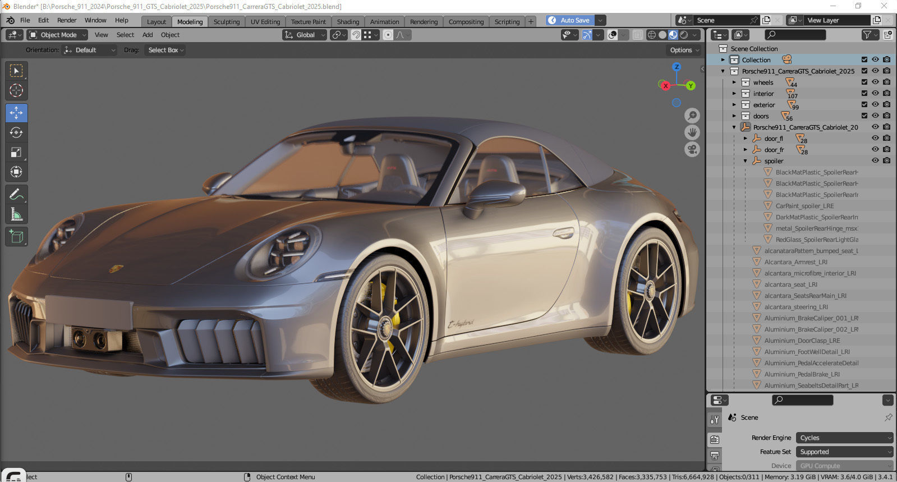Activate the Cursor tool
This screenshot has height=482, width=897.
[16, 90]
